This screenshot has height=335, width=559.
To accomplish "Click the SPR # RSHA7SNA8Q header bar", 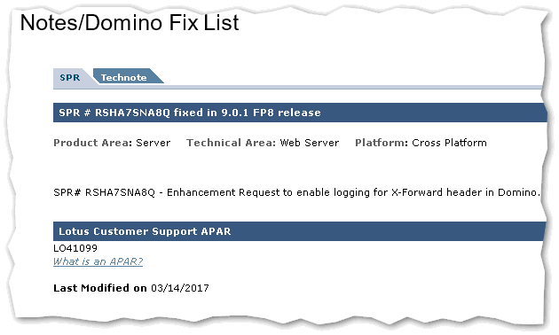I will [x=300, y=113].
